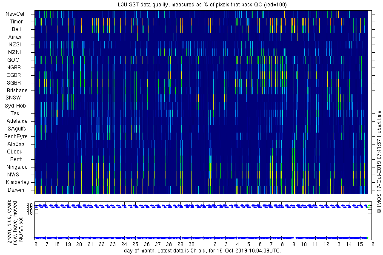Screen dimensions: 383x255
Task: Click the Brisbane region label
Action: pos(17,90)
